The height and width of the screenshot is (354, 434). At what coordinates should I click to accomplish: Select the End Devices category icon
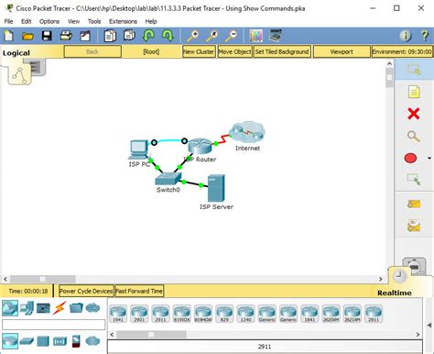(27, 308)
